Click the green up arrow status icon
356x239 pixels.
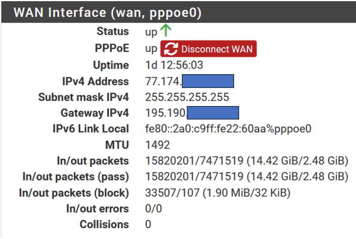pyautogui.click(x=166, y=30)
